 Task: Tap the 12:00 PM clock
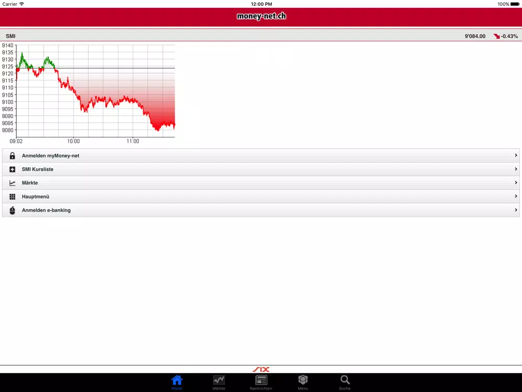[x=262, y=4]
